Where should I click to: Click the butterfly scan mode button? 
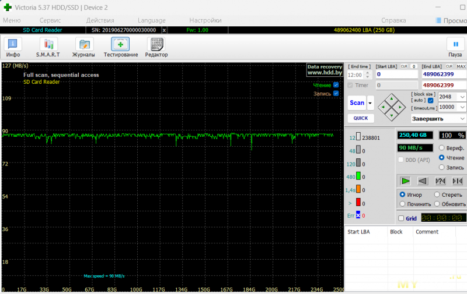coord(458,181)
